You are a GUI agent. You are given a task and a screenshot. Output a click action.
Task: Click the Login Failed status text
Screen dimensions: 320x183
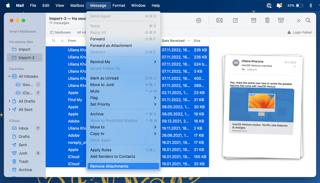[302, 32]
